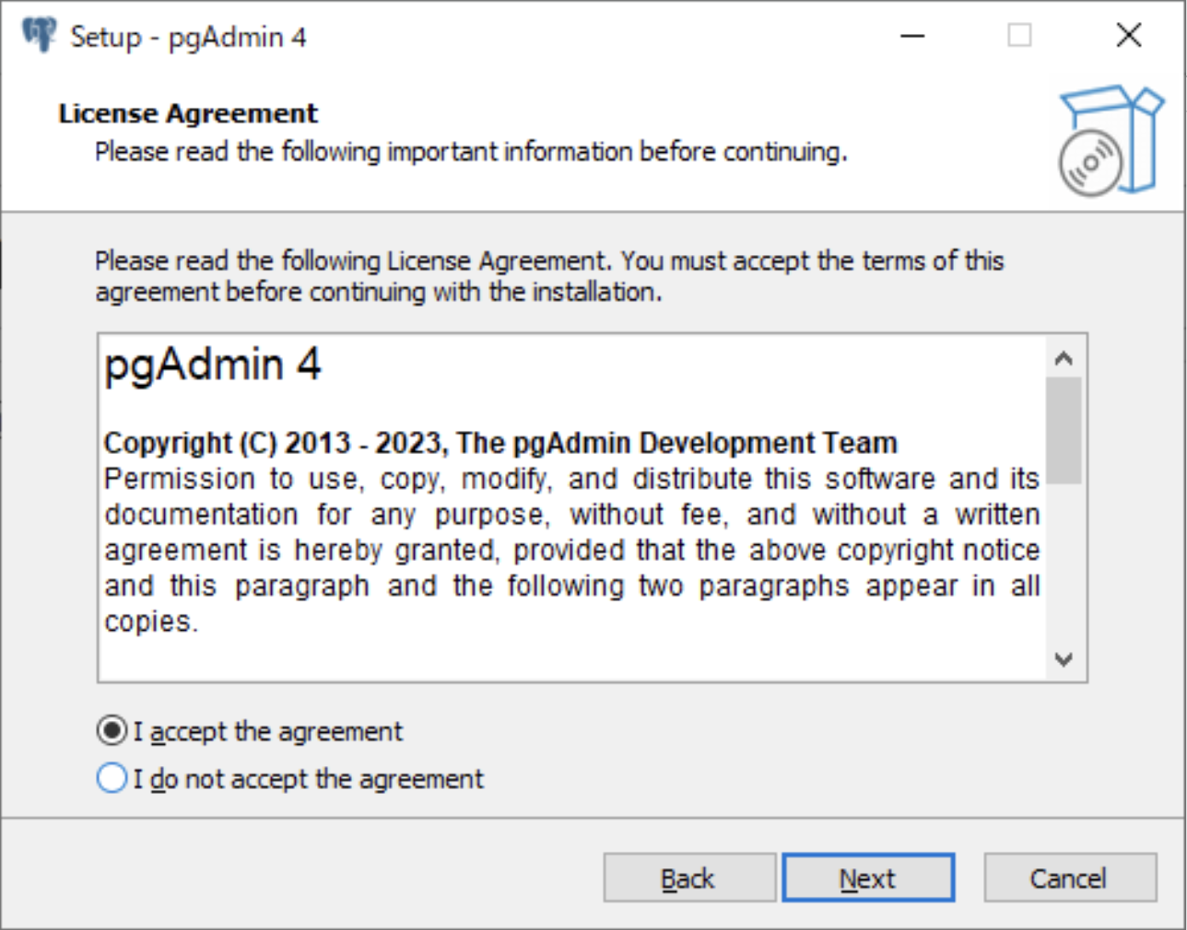Click the pgAdmin elephant icon in title bar
The height and width of the screenshot is (930, 1187).
coord(39,35)
